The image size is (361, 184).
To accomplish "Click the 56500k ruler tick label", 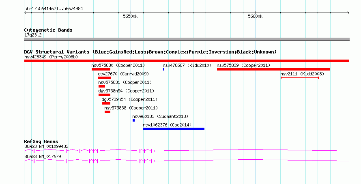I will coord(130,16).
